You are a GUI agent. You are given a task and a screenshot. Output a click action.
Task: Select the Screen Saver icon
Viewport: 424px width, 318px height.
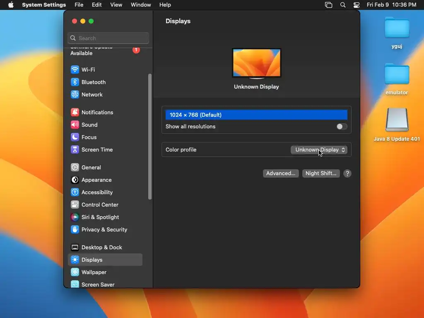click(x=75, y=284)
